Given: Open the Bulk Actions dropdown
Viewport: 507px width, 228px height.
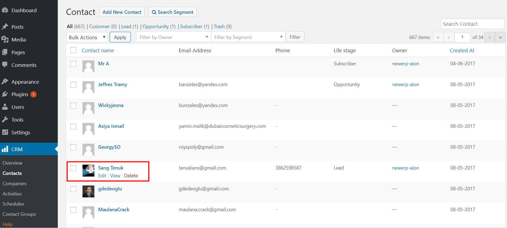Looking at the screenshot, I should tap(87, 37).
